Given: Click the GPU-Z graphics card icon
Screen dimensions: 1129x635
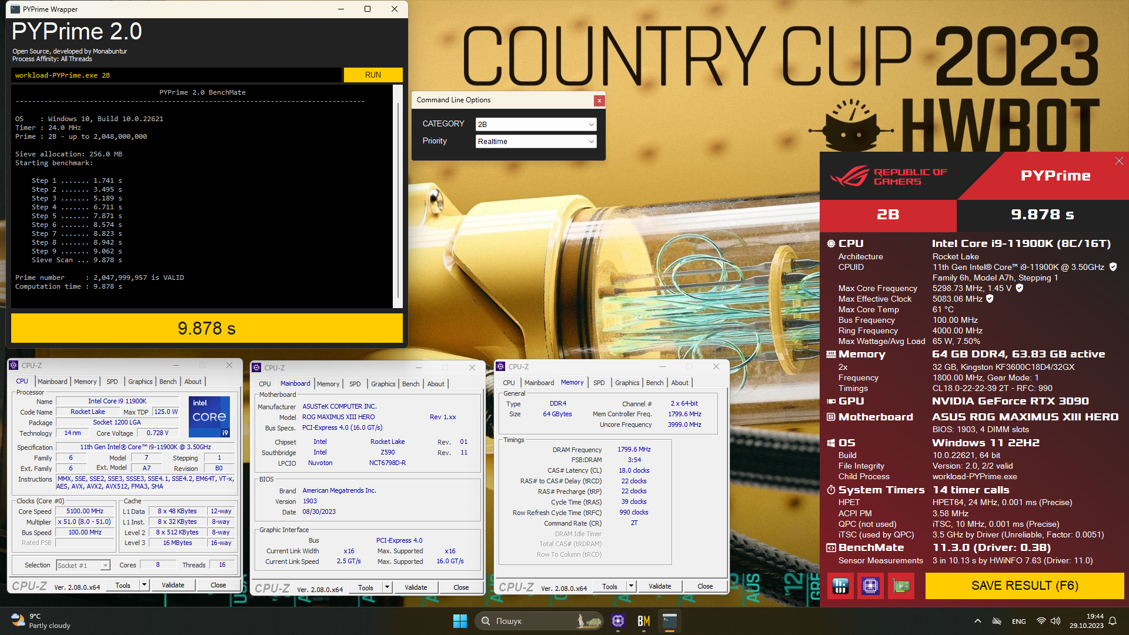Looking at the screenshot, I should 901,586.
